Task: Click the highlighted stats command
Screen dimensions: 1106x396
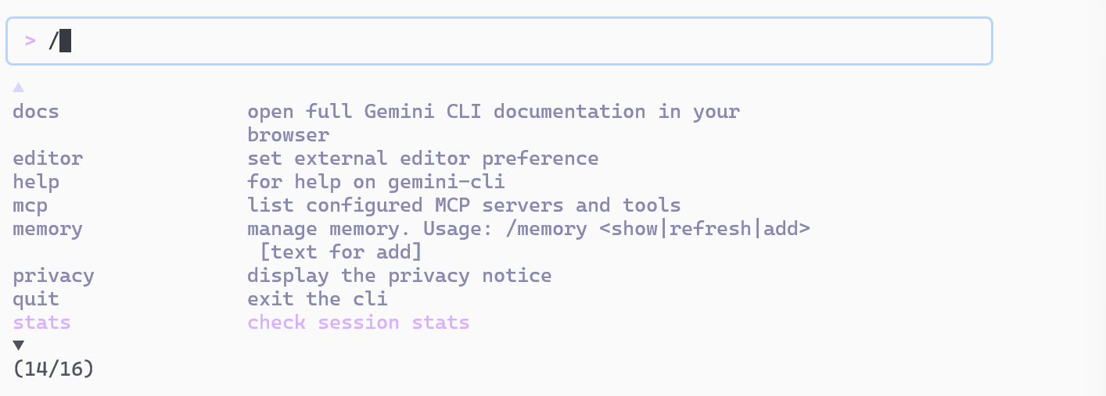Action: [x=41, y=323]
